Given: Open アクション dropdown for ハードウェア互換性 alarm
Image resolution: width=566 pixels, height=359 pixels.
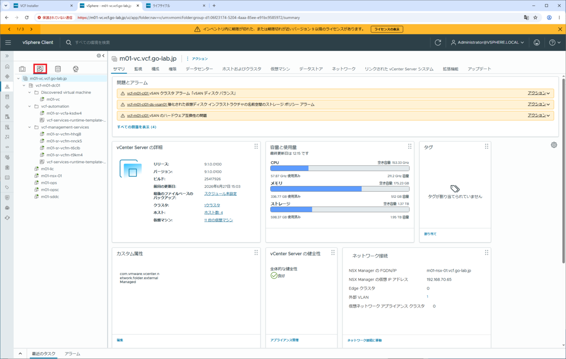Looking at the screenshot, I should pyautogui.click(x=539, y=115).
